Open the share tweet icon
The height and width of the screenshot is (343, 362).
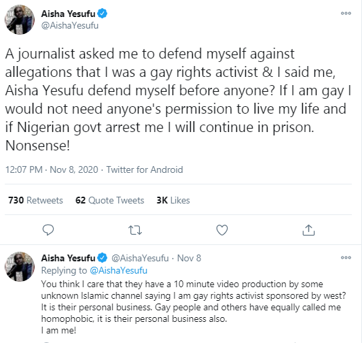[x=308, y=230]
